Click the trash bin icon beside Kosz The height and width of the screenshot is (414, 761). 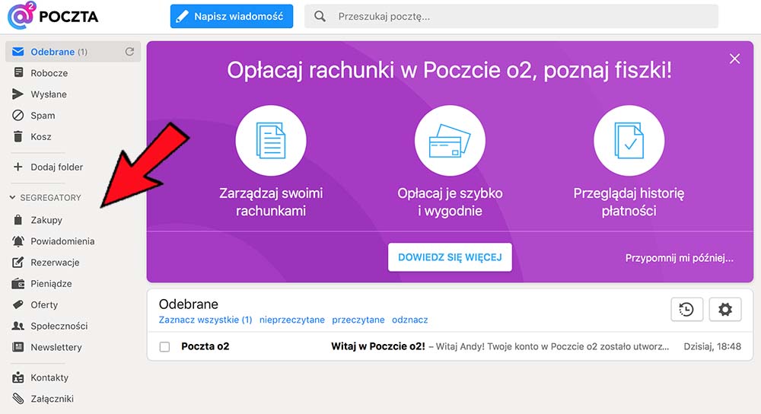18,136
